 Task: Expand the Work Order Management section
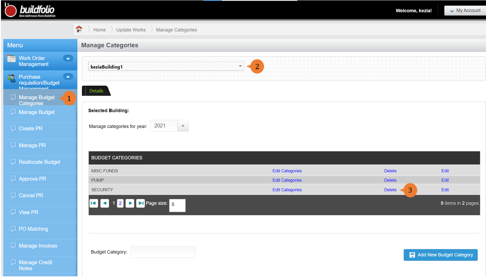click(68, 59)
